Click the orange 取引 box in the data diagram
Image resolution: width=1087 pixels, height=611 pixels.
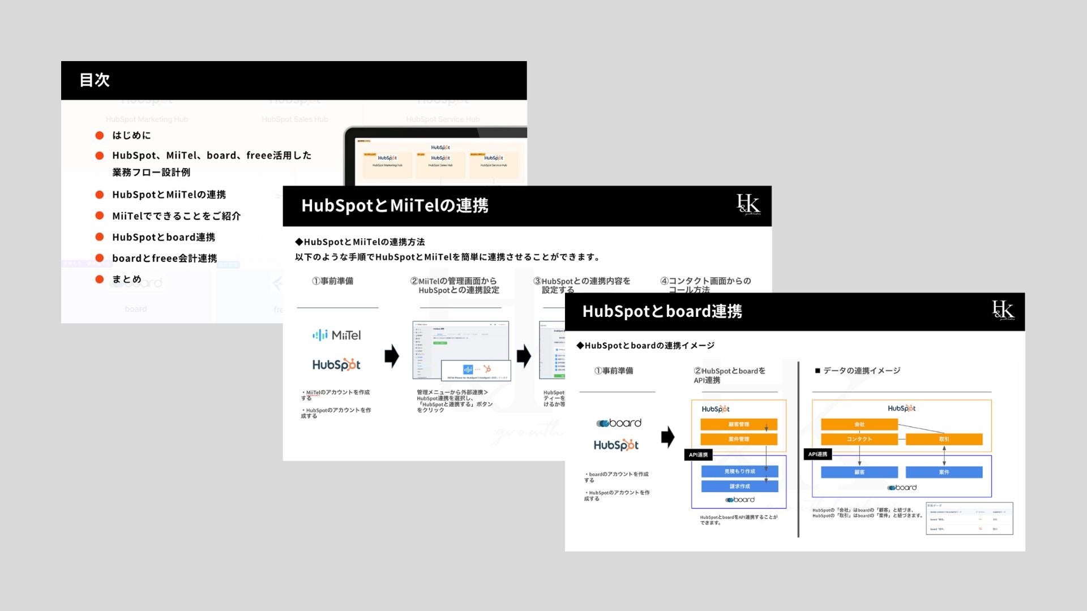tap(944, 439)
